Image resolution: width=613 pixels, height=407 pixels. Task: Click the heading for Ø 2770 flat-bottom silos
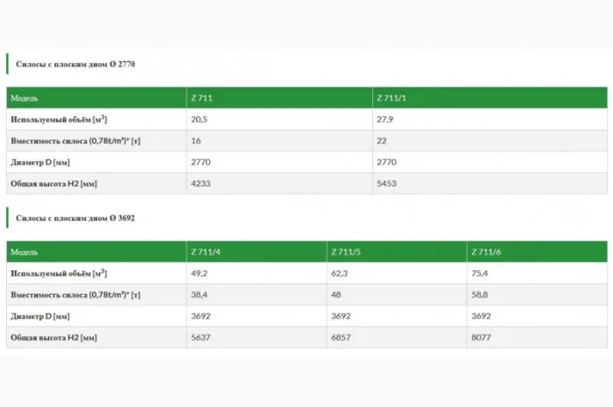(75, 64)
